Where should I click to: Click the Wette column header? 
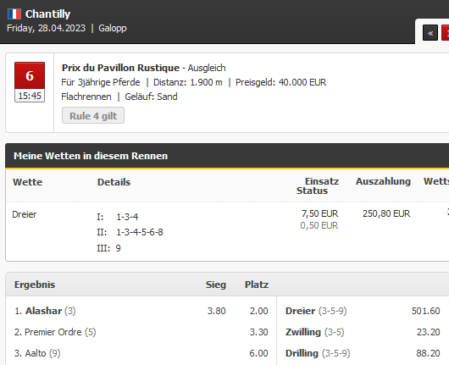tap(27, 182)
